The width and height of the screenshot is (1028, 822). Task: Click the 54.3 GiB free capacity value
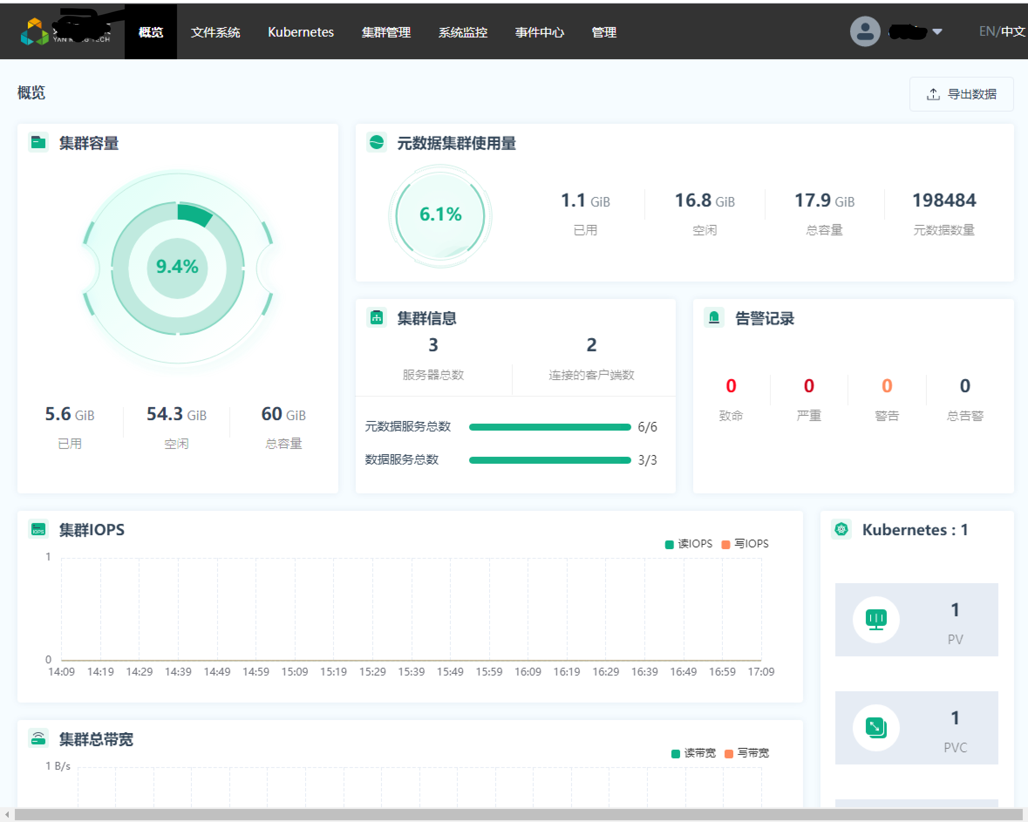point(177,414)
